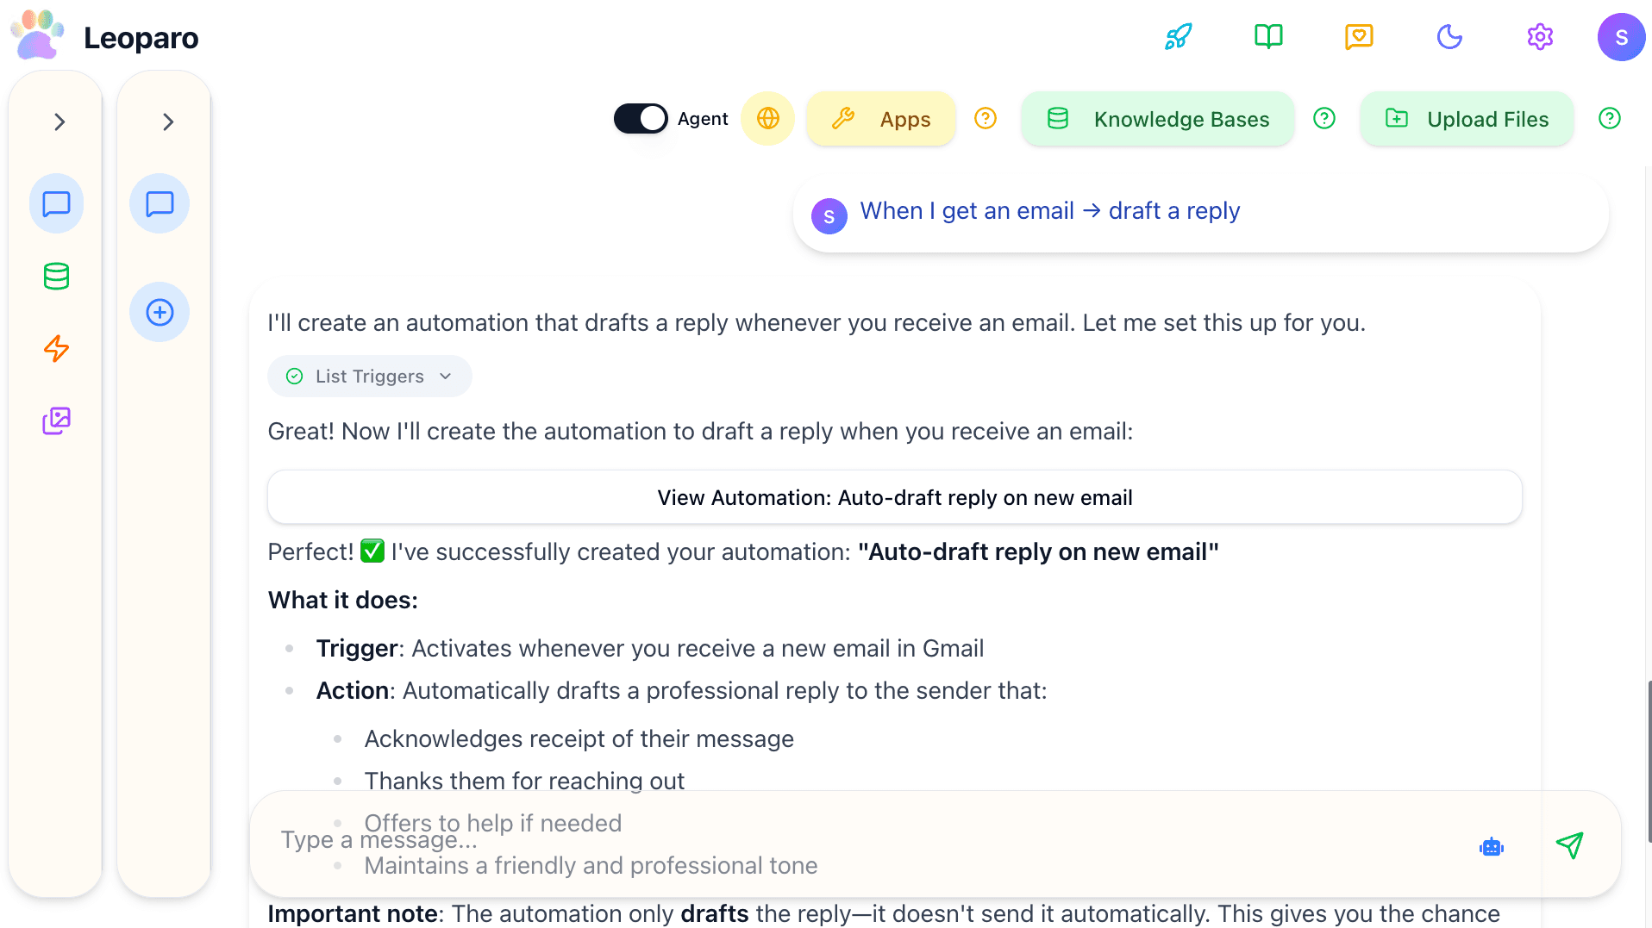Open the settings gear icon
Viewport: 1652px width, 928px height.
[x=1540, y=36]
